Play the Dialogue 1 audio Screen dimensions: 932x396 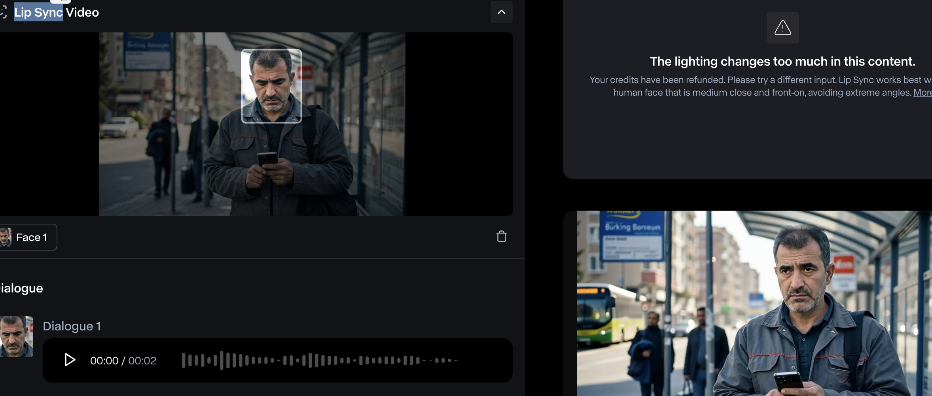70,360
